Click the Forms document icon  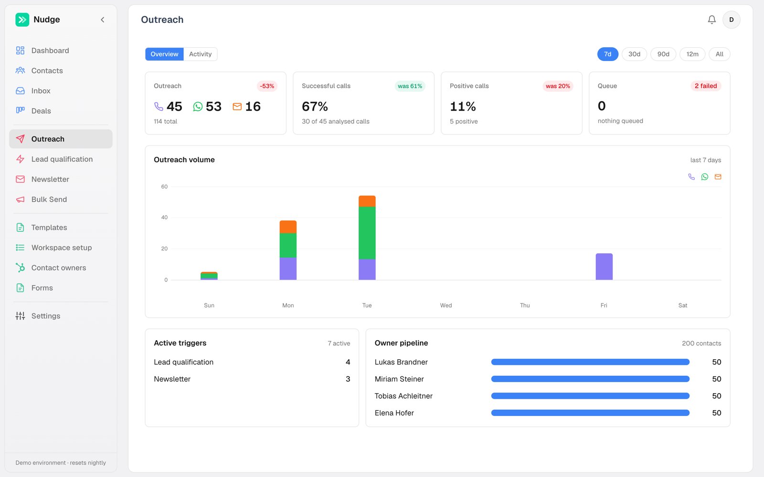[20, 288]
